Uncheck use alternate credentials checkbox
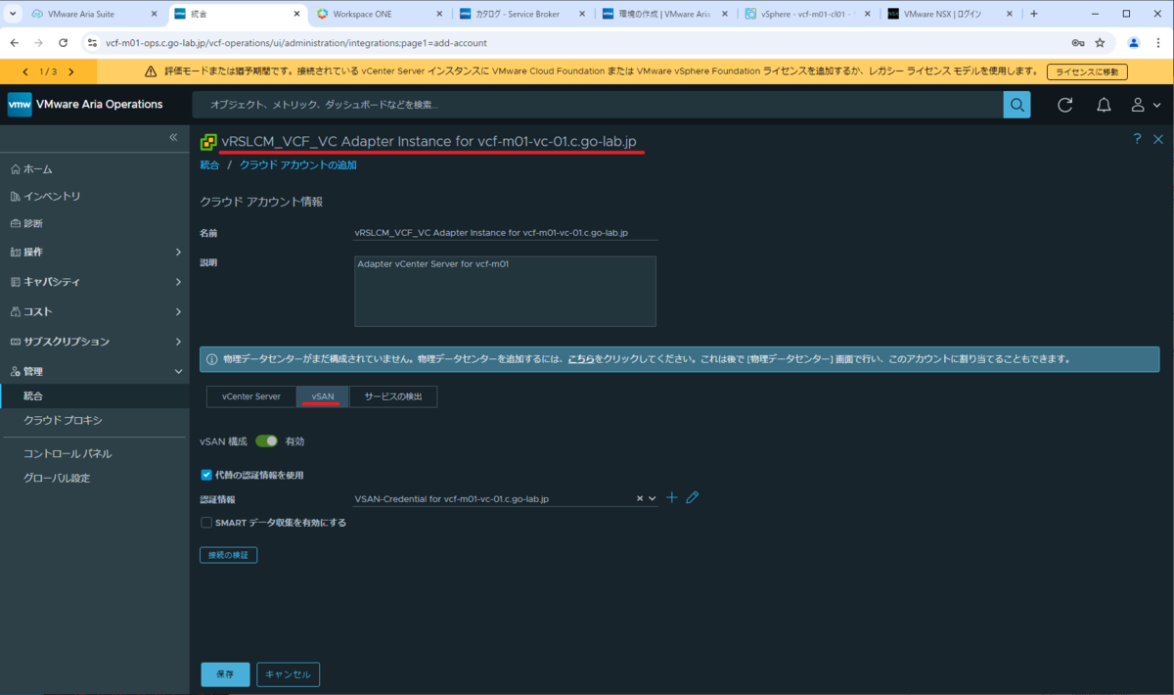Viewport: 1174px width, 695px height. 205,475
